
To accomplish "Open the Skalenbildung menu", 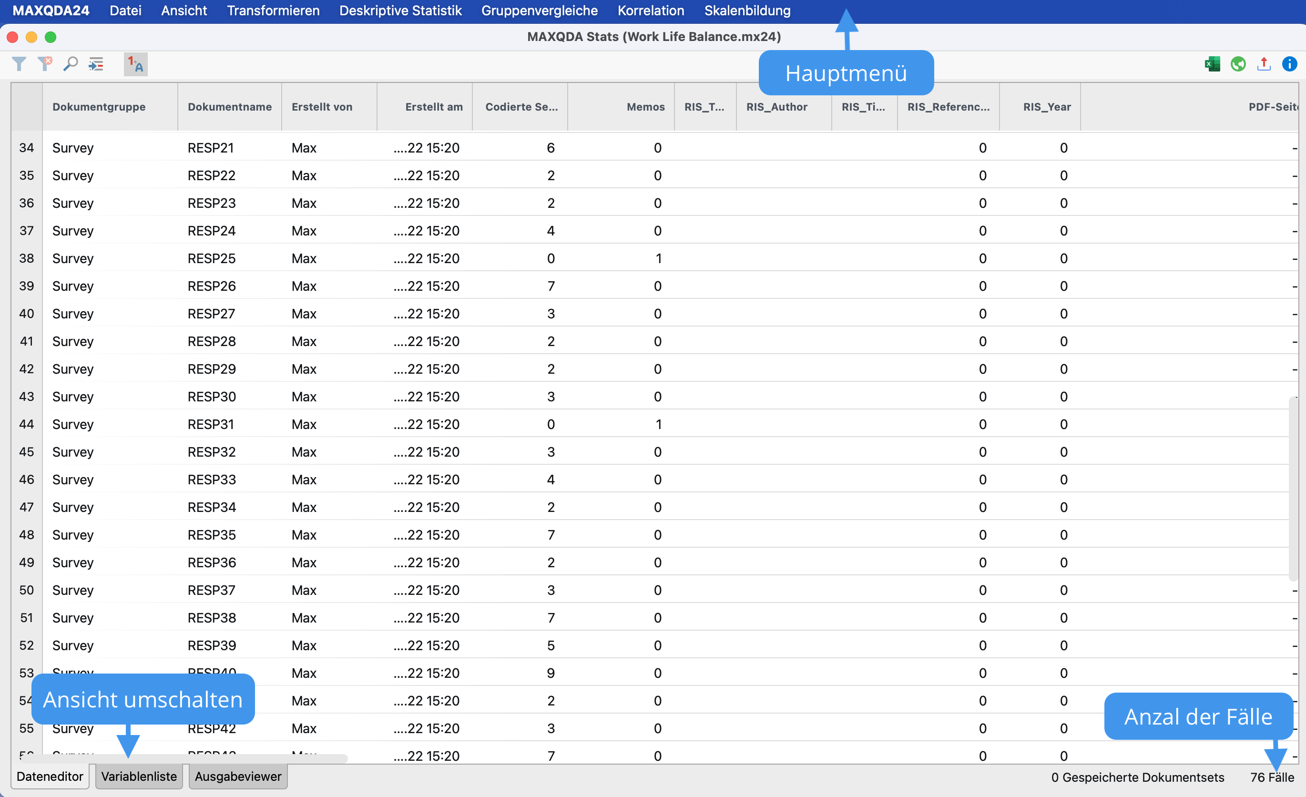I will [747, 10].
